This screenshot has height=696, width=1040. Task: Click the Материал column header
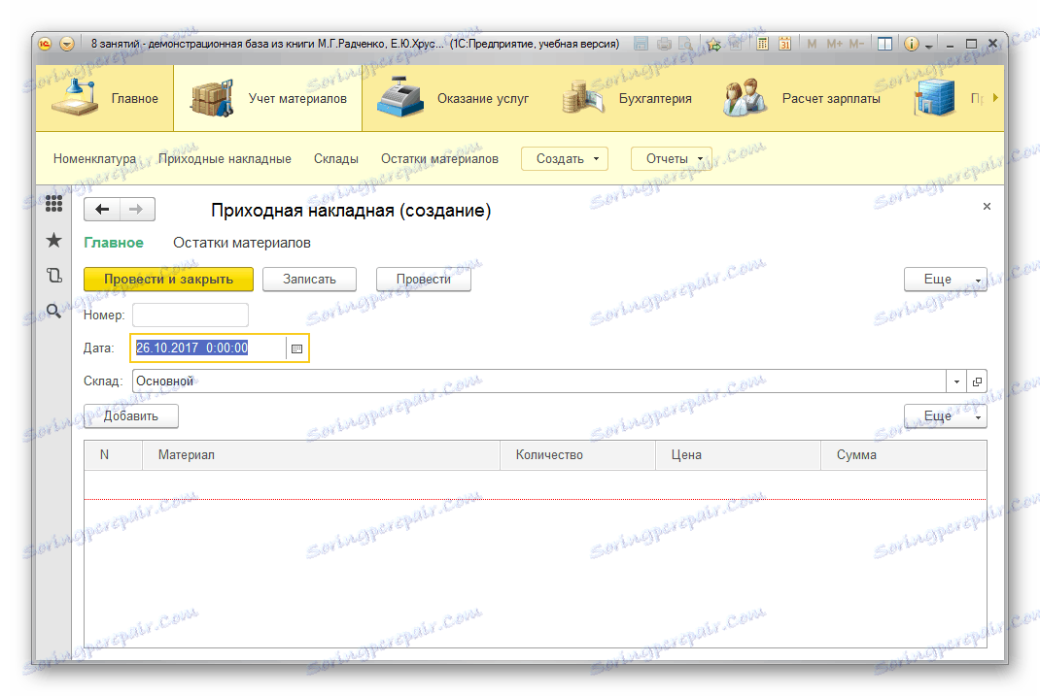321,455
